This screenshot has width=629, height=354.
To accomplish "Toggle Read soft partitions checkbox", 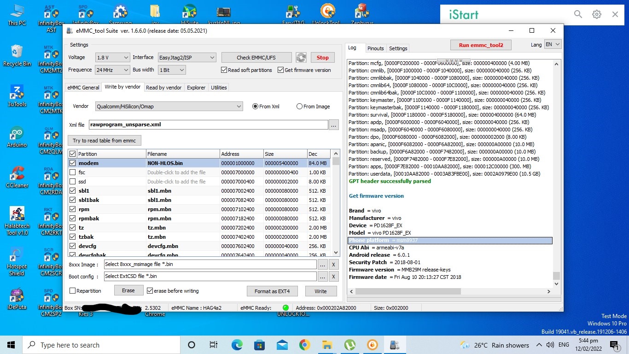I will pos(224,70).
